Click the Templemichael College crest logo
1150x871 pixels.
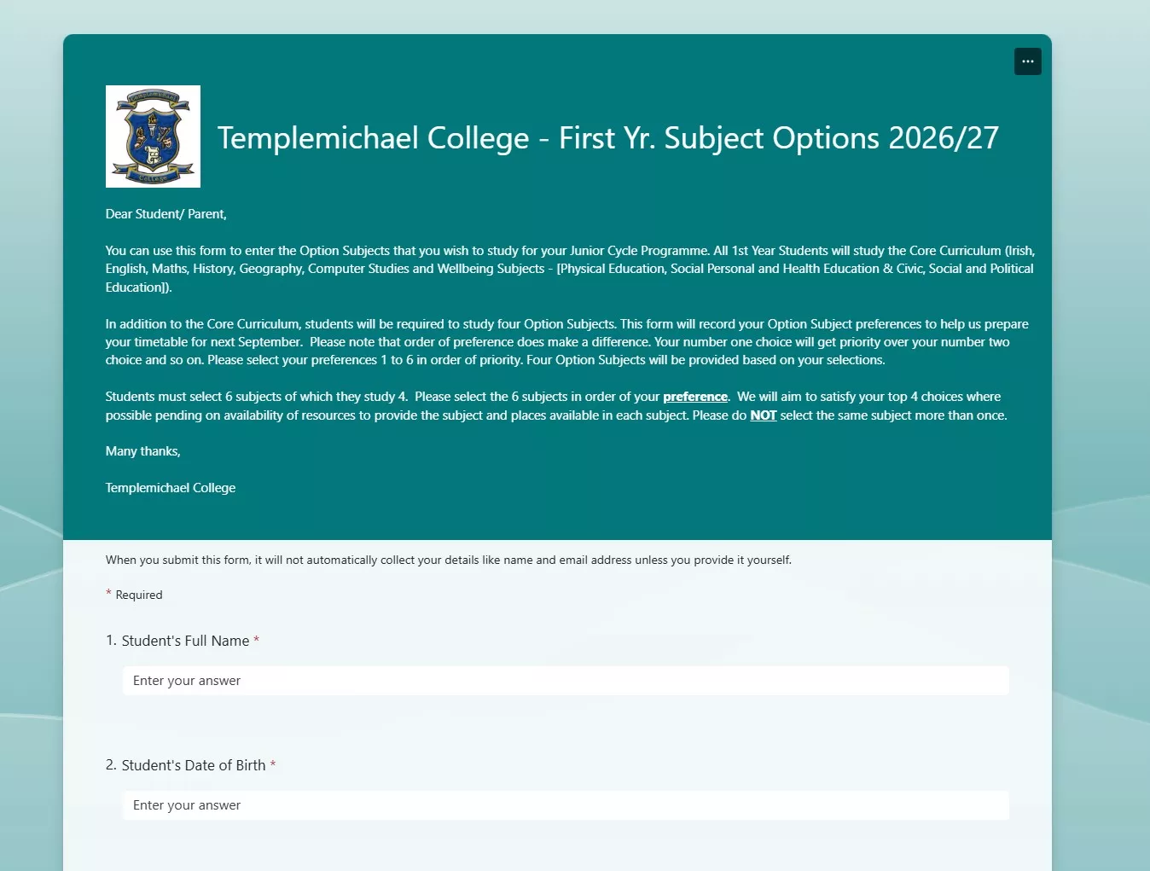point(153,136)
